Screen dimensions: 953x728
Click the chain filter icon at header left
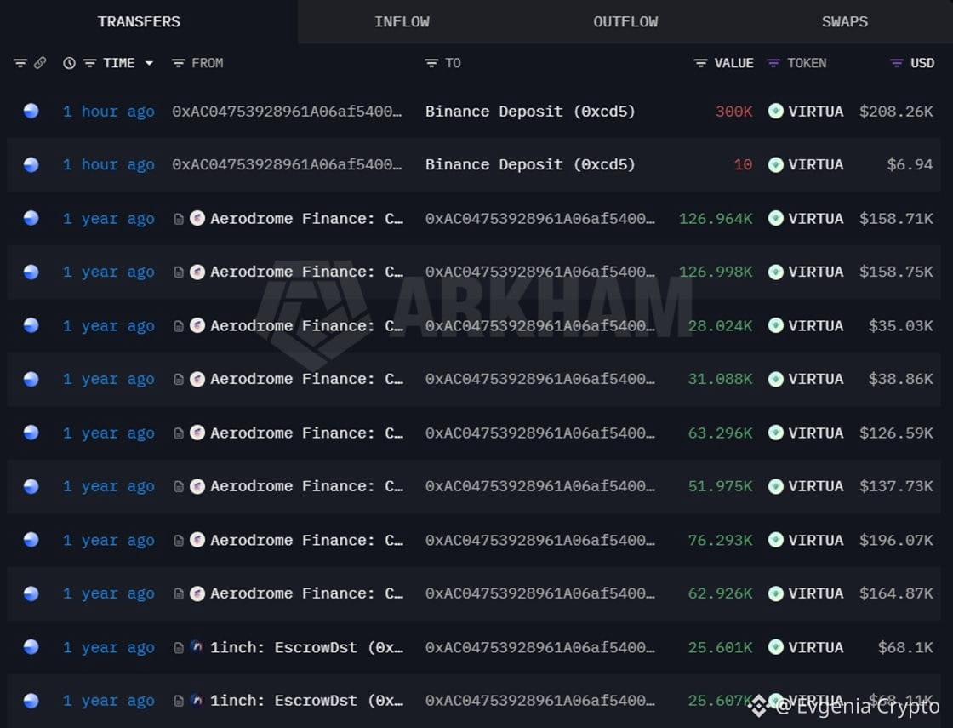pyautogui.click(x=20, y=63)
